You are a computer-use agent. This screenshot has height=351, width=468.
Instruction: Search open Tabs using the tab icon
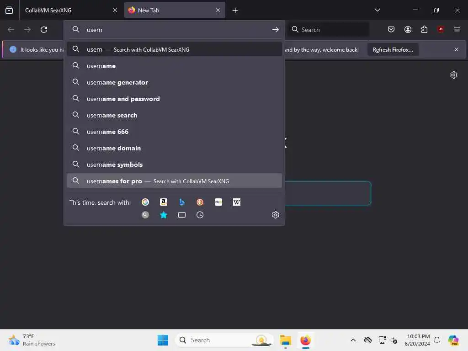(x=182, y=215)
